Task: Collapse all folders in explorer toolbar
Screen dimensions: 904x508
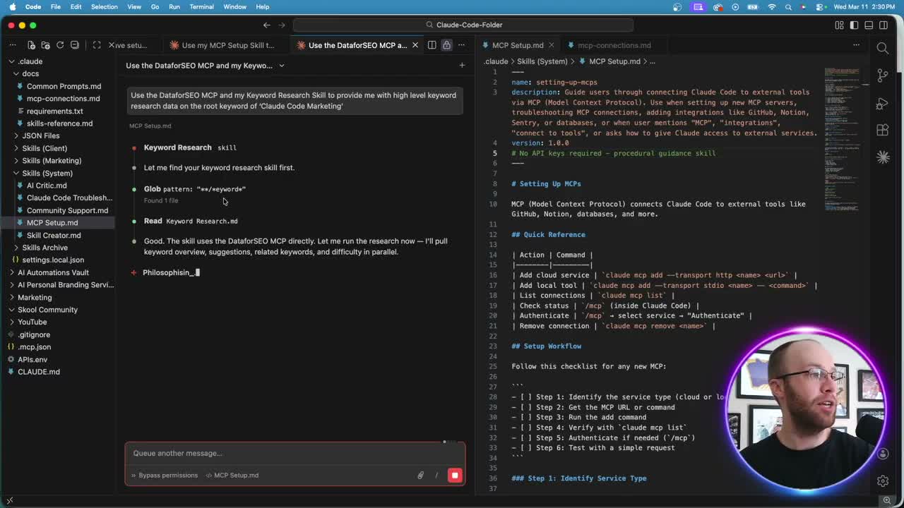Action: (75, 45)
